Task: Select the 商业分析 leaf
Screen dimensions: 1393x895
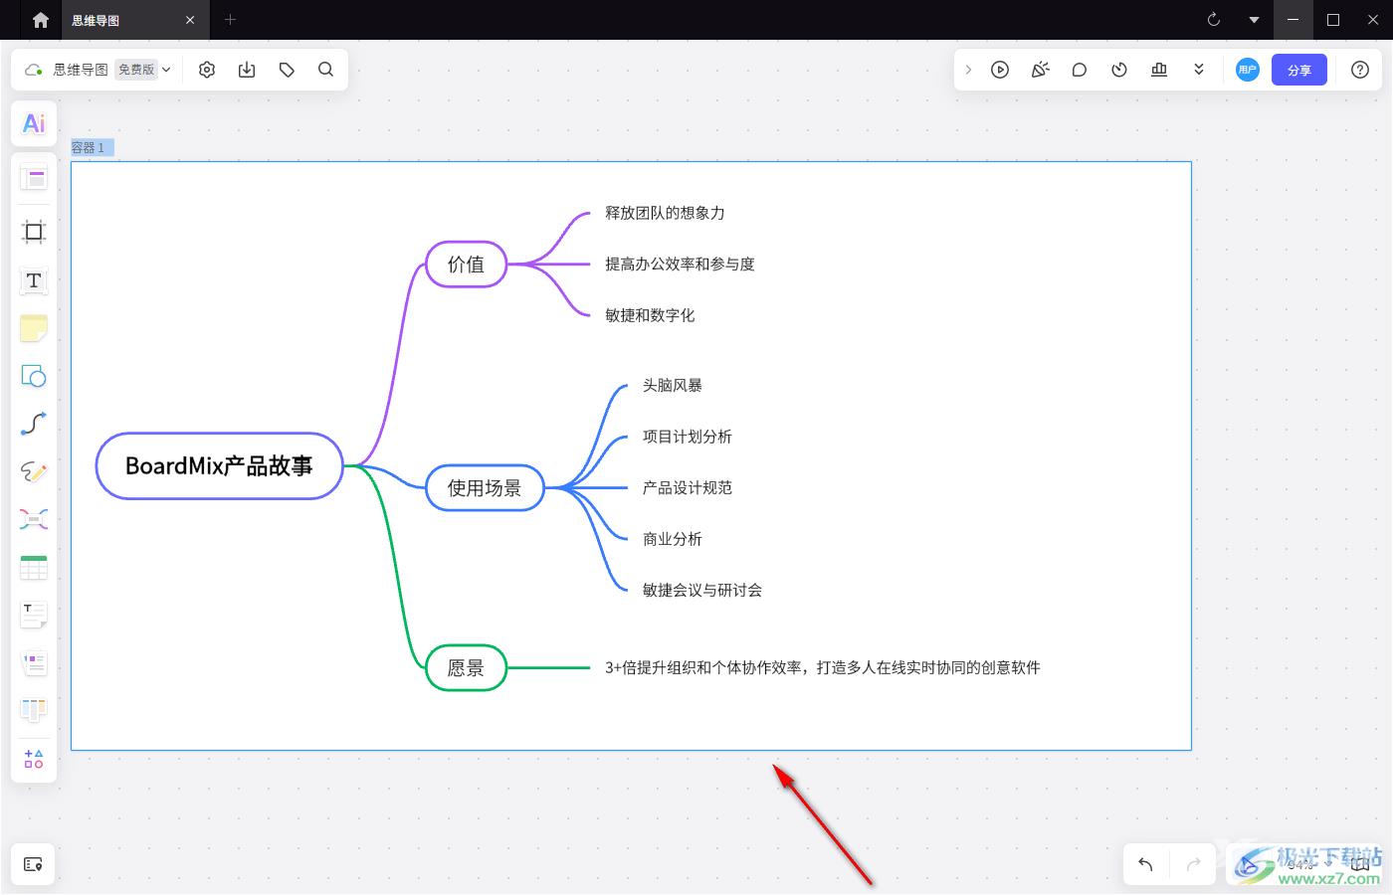Action: tap(673, 539)
